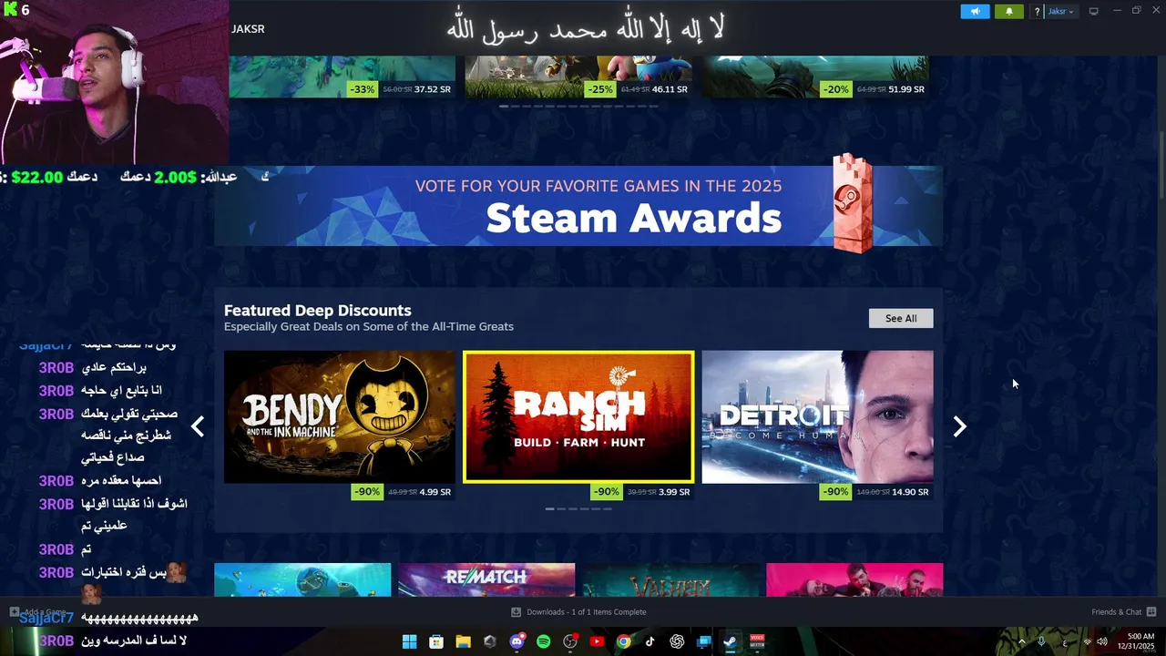Click Detroit's 14.90 SR price
This screenshot has width=1166, height=656.
(x=910, y=492)
